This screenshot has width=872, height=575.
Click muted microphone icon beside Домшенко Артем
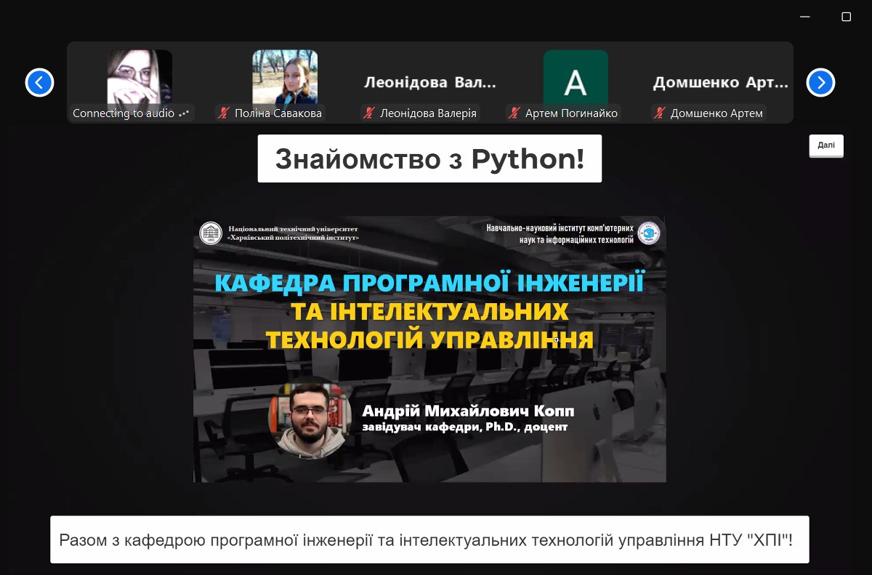coord(660,113)
